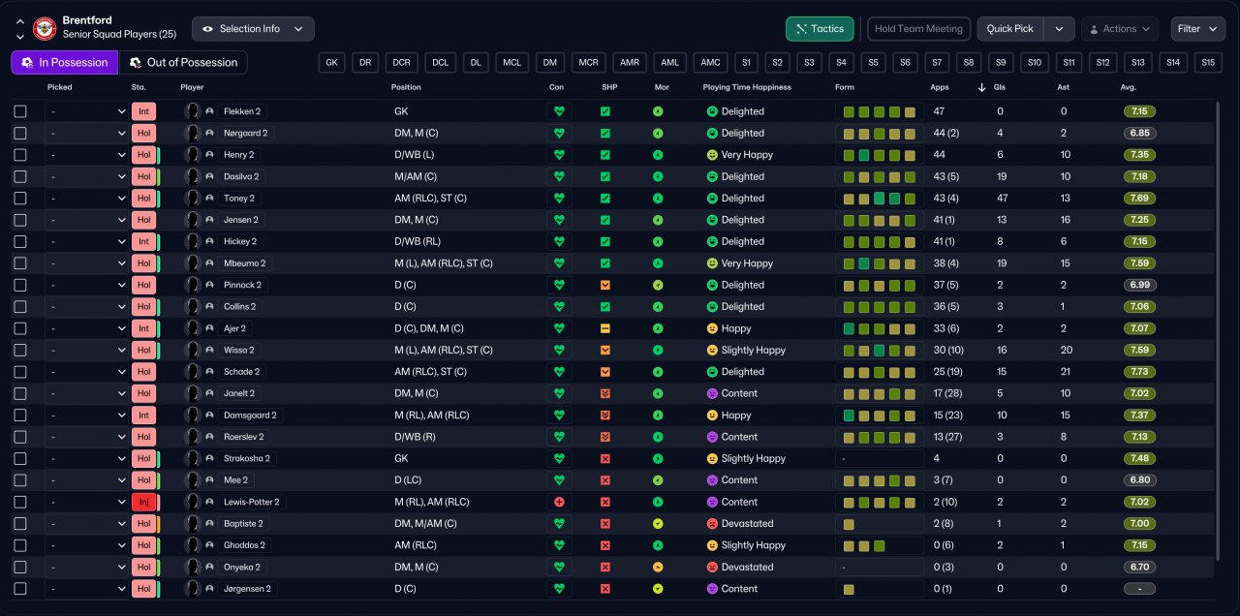Select the AMC position slot button
This screenshot has width=1240, height=616.
coord(711,63)
